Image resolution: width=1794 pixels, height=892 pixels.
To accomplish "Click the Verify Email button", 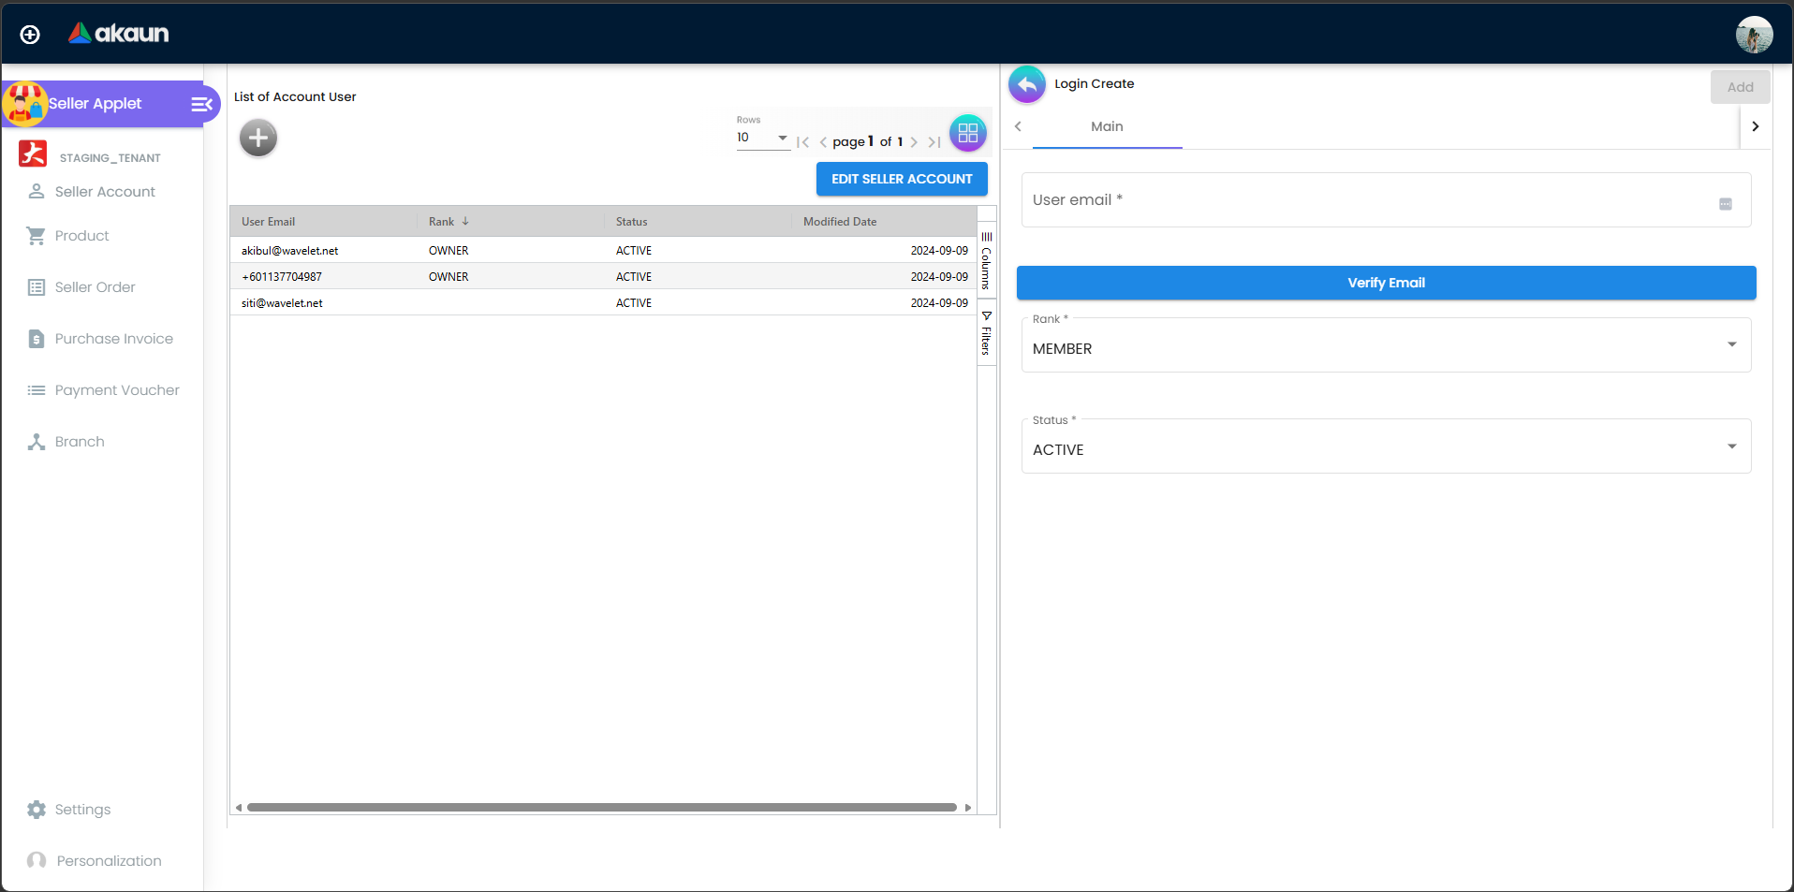I will pos(1386,283).
